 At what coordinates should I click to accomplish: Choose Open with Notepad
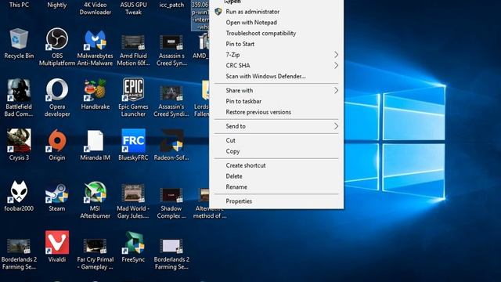click(x=276, y=23)
